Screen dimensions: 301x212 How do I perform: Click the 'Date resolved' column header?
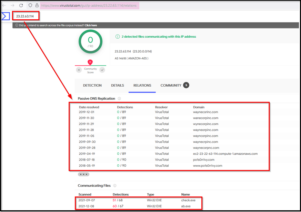point(89,107)
